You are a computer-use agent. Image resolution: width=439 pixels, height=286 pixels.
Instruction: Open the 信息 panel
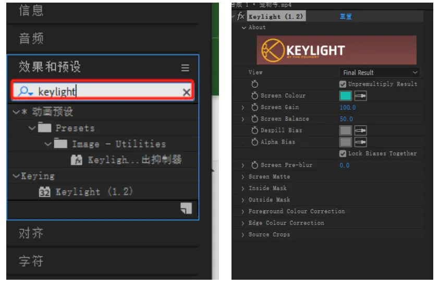point(31,10)
